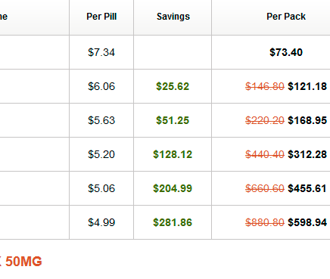The height and width of the screenshot is (279, 330).
Task: Choose the $168.95 discounted pack price
Action: pos(307,120)
